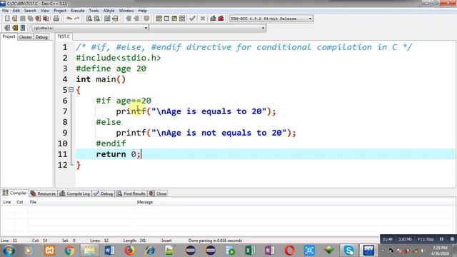Select the Find Results bottom tab
Screen dimensions: 457x257
click(131, 193)
